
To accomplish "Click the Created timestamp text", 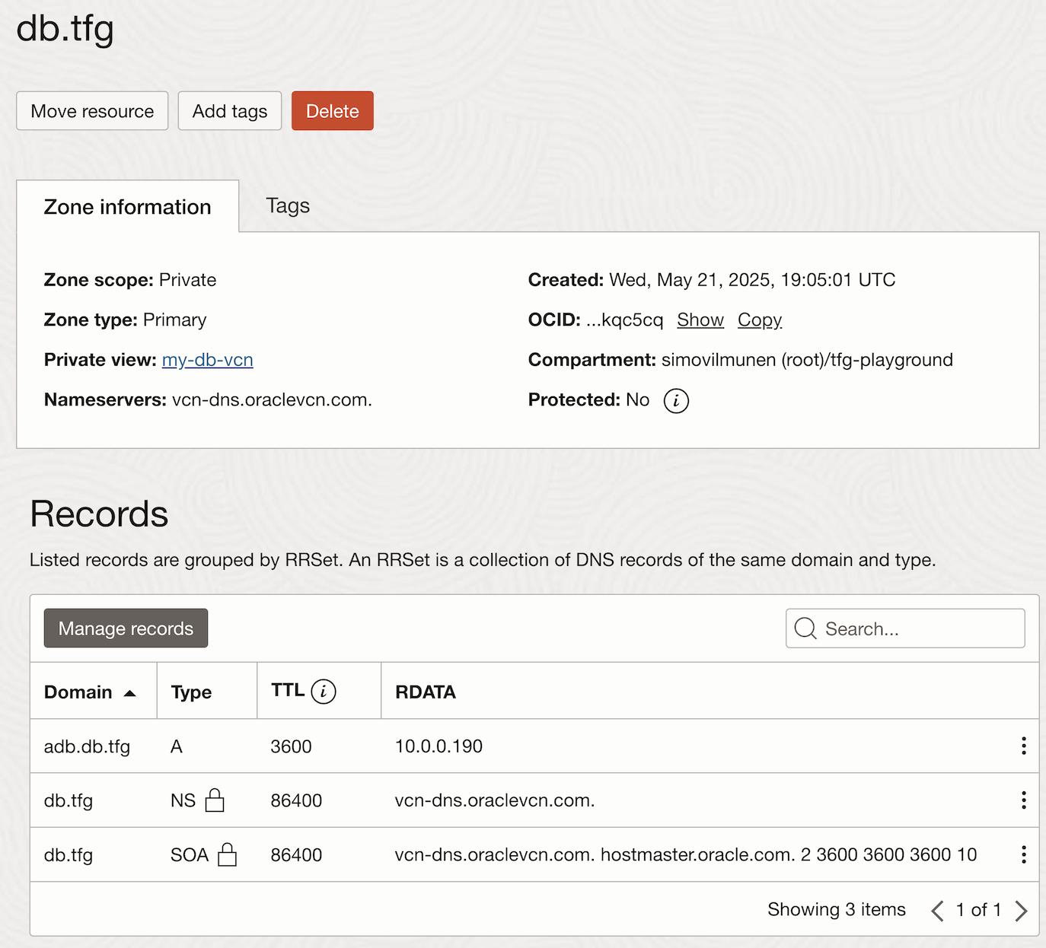I will coord(752,280).
